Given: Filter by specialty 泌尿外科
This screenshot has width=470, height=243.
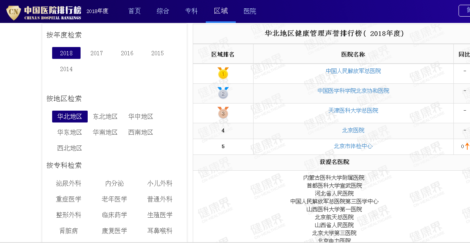Looking at the screenshot, I should (x=69, y=183).
